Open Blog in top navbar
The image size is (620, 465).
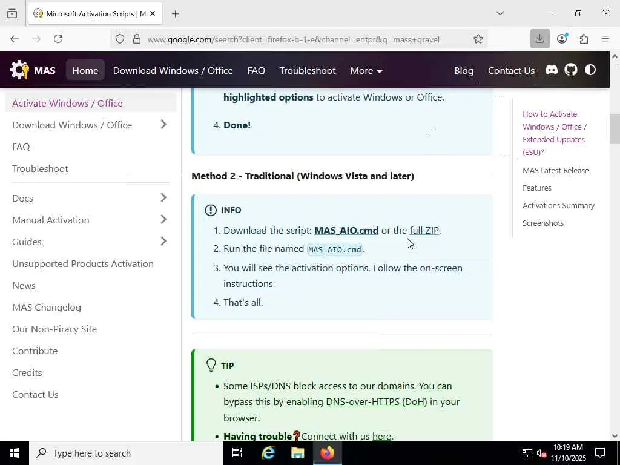pos(464,70)
